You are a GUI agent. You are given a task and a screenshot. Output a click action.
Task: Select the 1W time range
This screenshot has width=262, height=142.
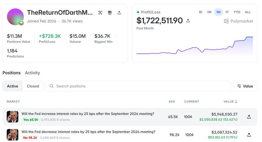point(209,12)
